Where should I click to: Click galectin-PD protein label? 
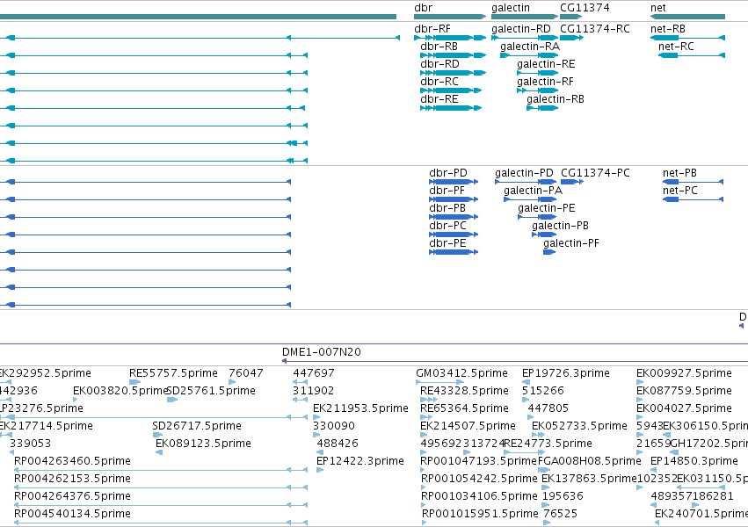point(524,173)
